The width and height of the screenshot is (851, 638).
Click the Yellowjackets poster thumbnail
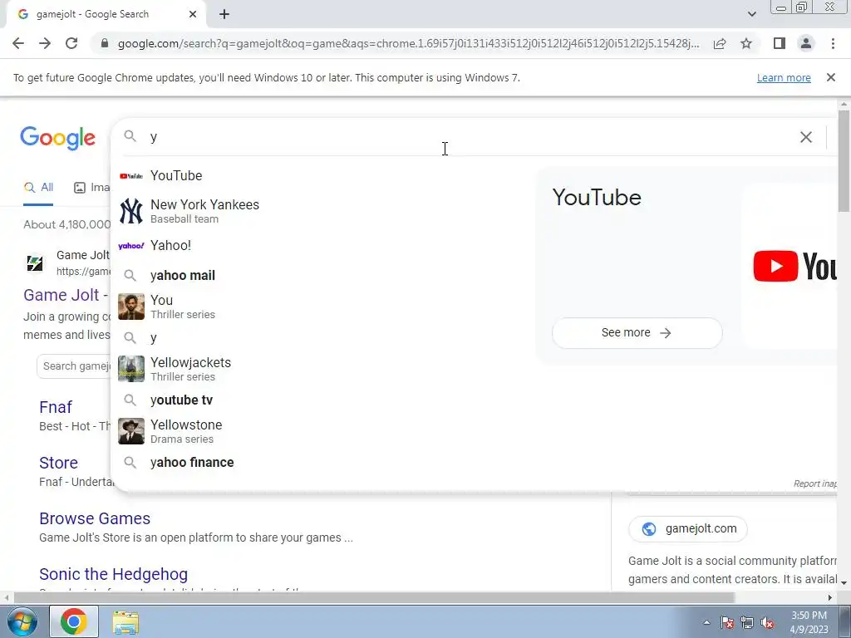click(131, 369)
